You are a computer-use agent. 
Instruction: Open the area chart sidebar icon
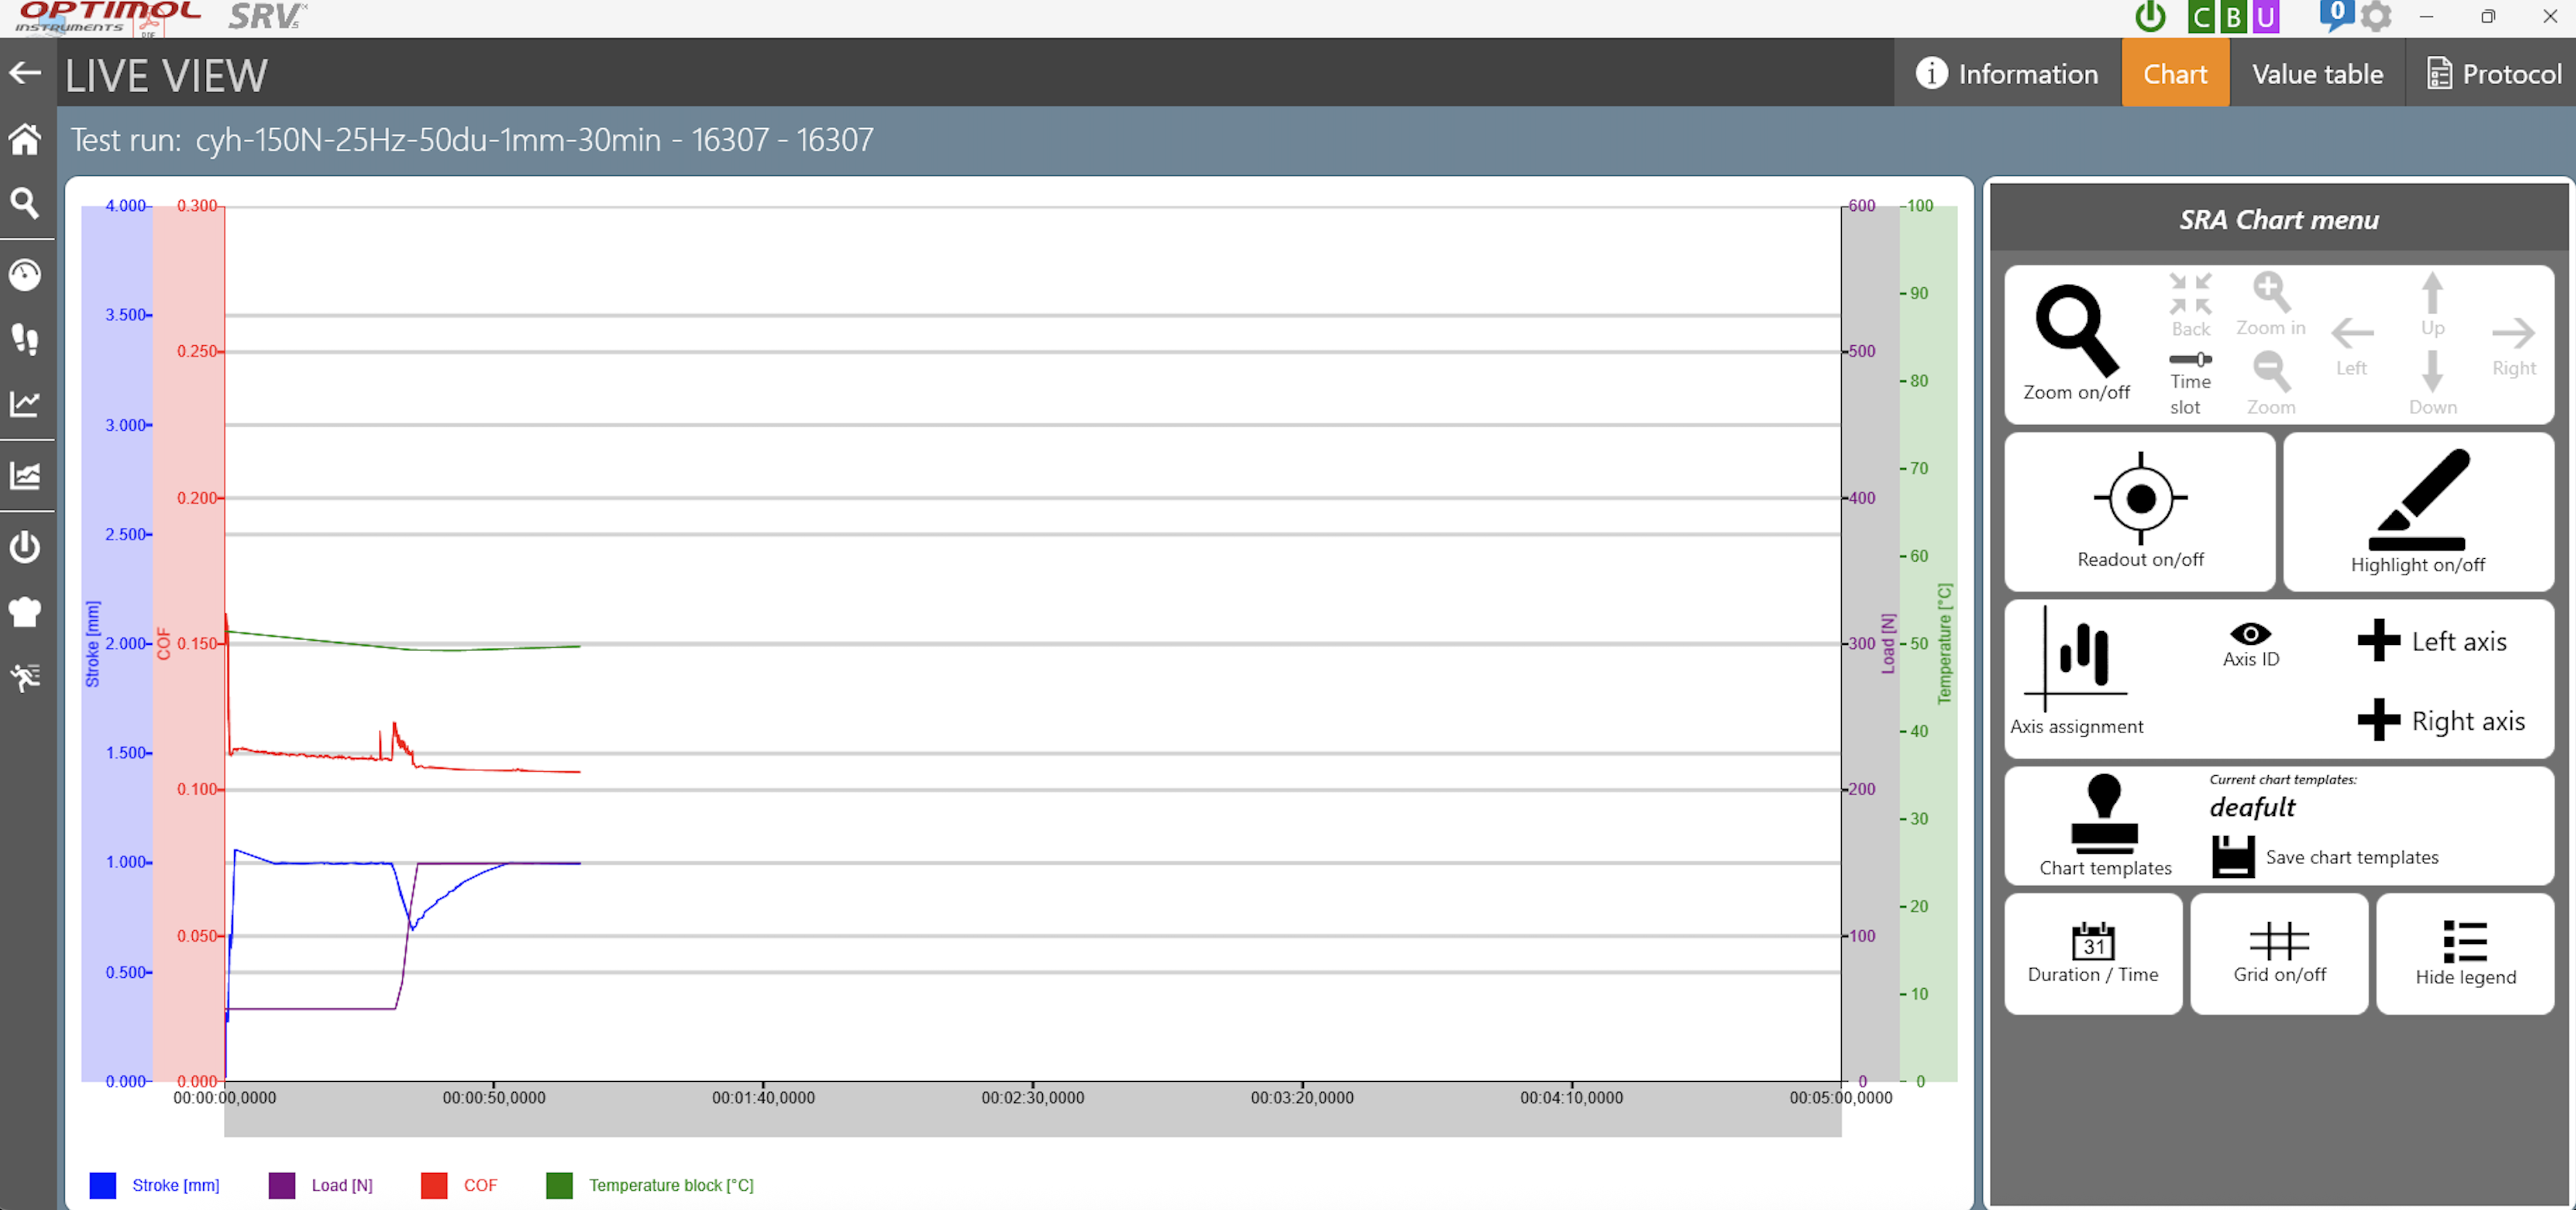(25, 475)
